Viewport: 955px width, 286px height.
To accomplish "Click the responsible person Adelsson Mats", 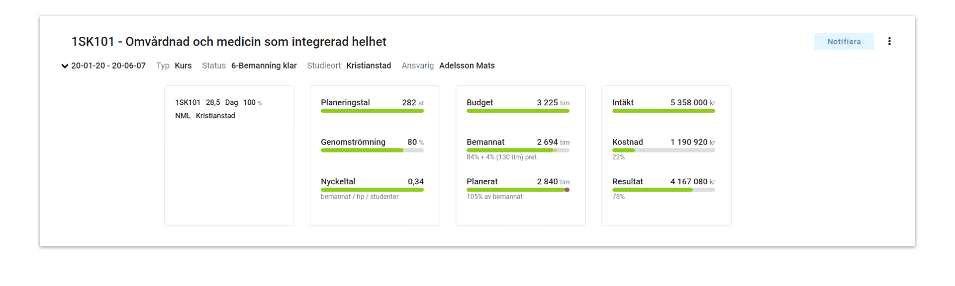I will (467, 66).
